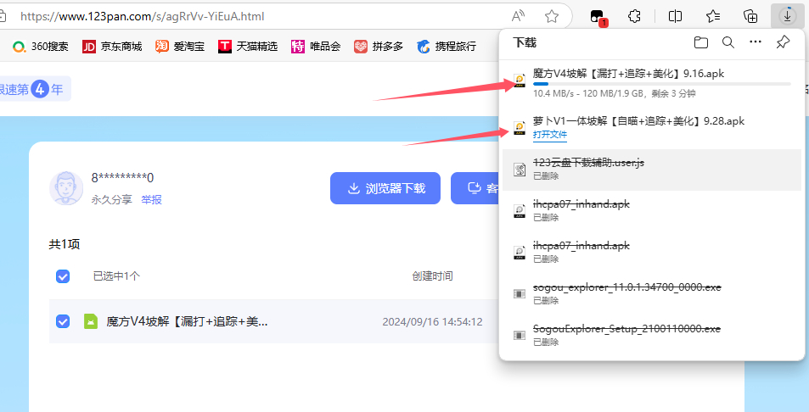
Task: Click the downloading 魔方V4破解 9.16.apk entry
Action: [x=652, y=83]
